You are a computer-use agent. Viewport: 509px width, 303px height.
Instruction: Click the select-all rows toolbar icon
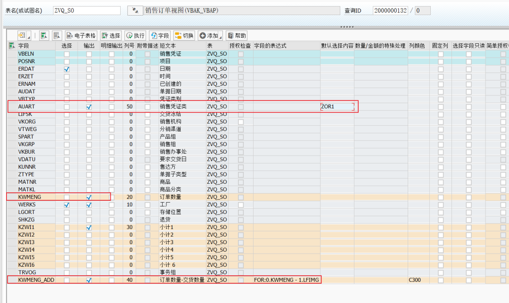(x=44, y=35)
